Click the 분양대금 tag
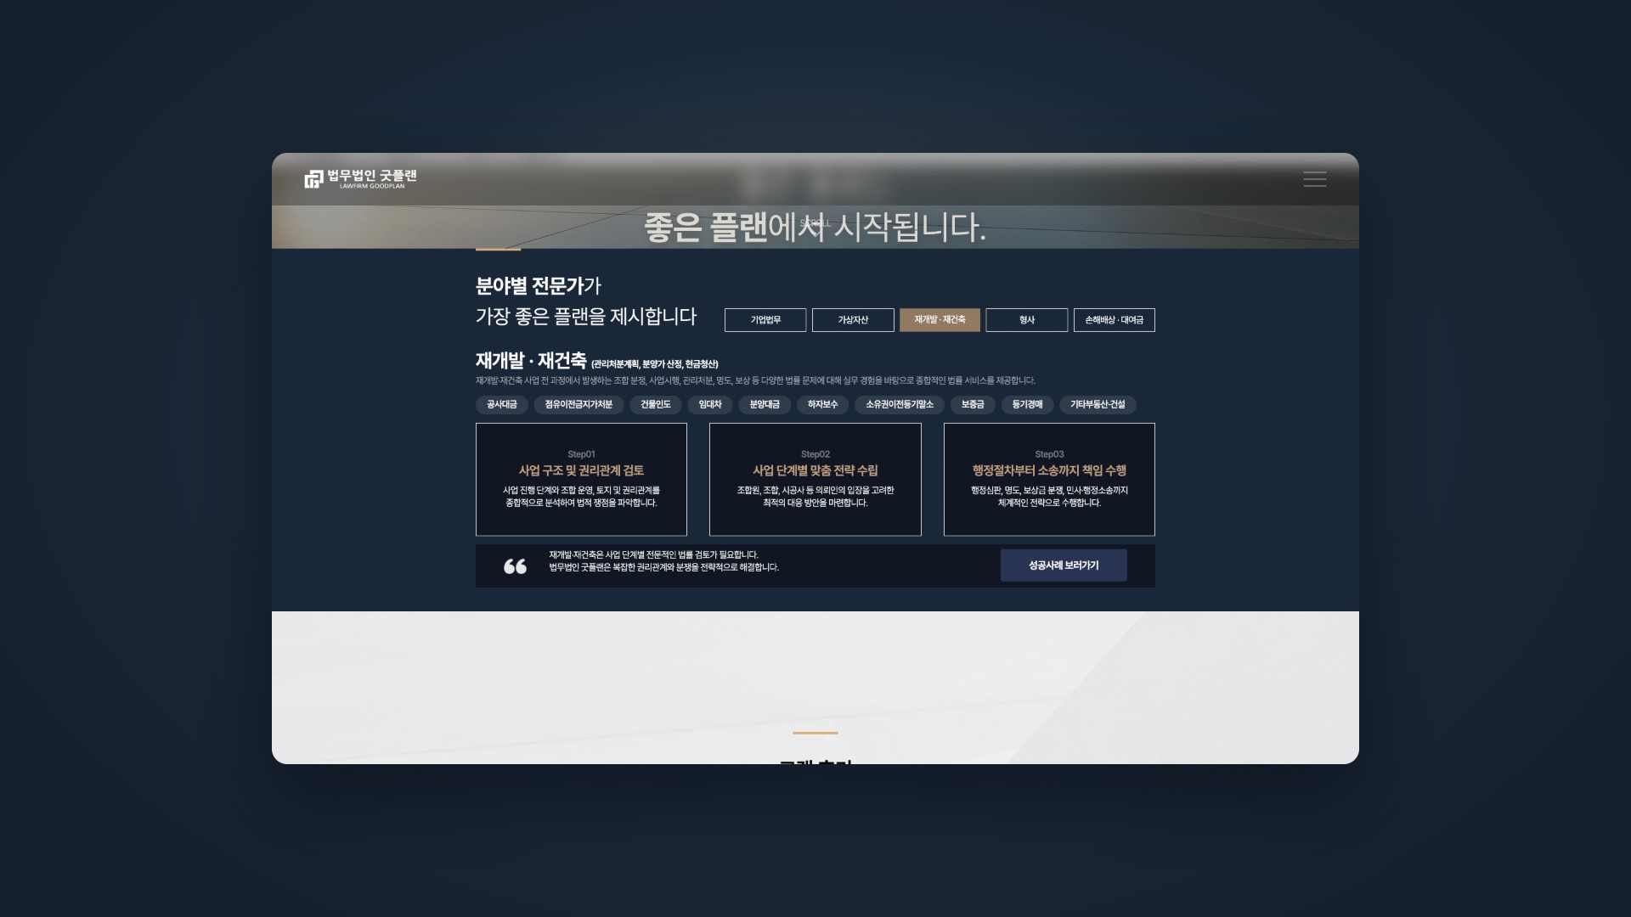 point(765,405)
